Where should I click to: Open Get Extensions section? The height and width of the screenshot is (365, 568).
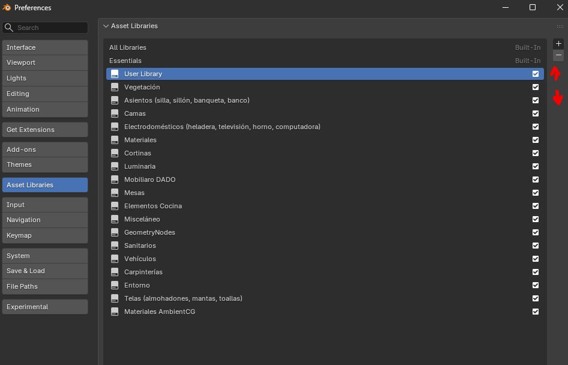pos(45,130)
